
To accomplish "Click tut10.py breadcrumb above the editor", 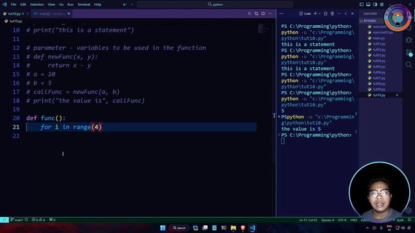I will pyautogui.click(x=14, y=21).
